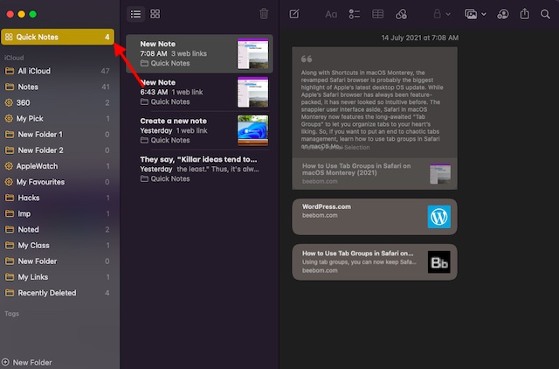This screenshot has width=559, height=369.
Task: Click the trash icon to delete note
Action: click(x=265, y=14)
